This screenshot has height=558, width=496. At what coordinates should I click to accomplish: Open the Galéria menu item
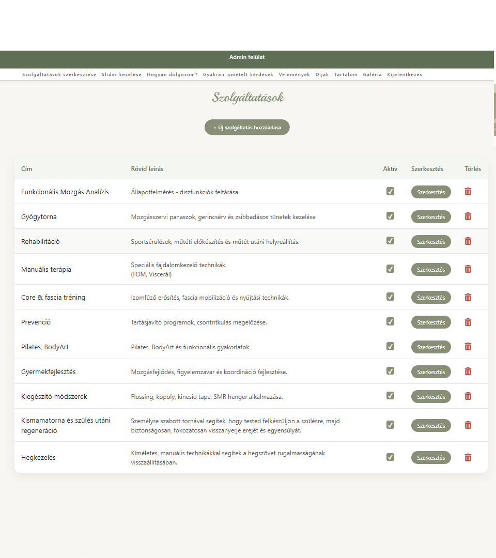[372, 74]
